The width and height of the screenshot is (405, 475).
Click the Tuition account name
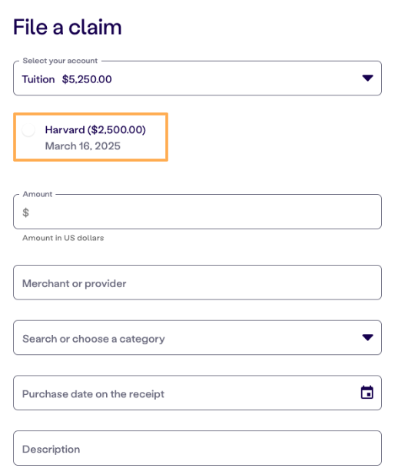(38, 79)
